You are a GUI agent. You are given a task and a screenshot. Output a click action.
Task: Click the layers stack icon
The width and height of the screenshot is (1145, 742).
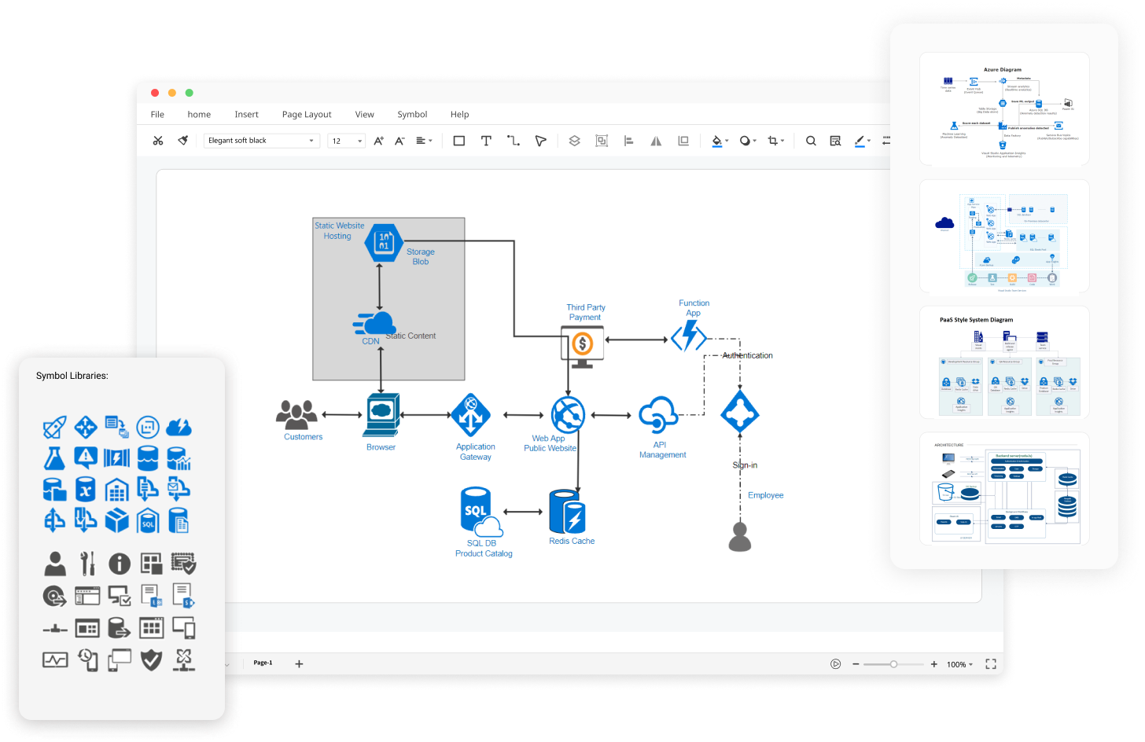(x=574, y=141)
